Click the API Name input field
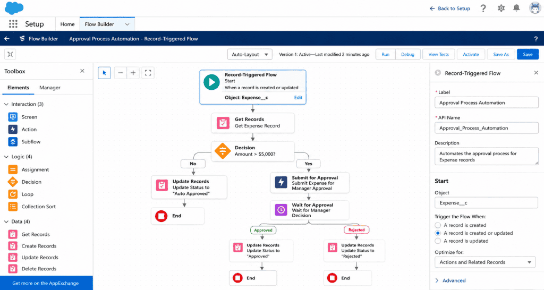 point(487,128)
